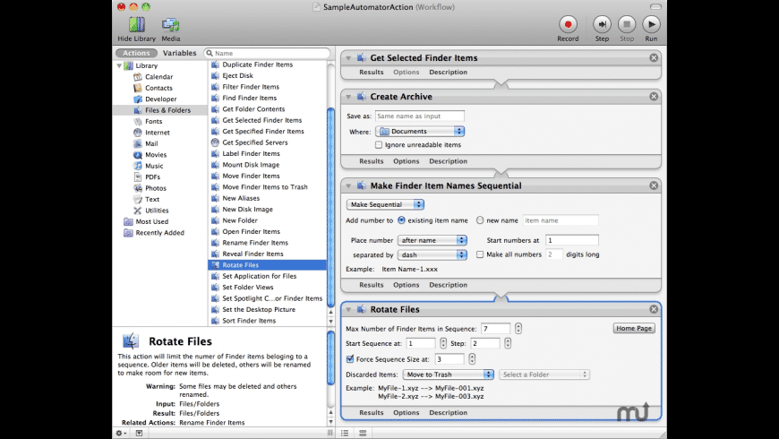
Task: Open Results tab of Rotate Files action
Action: point(372,413)
